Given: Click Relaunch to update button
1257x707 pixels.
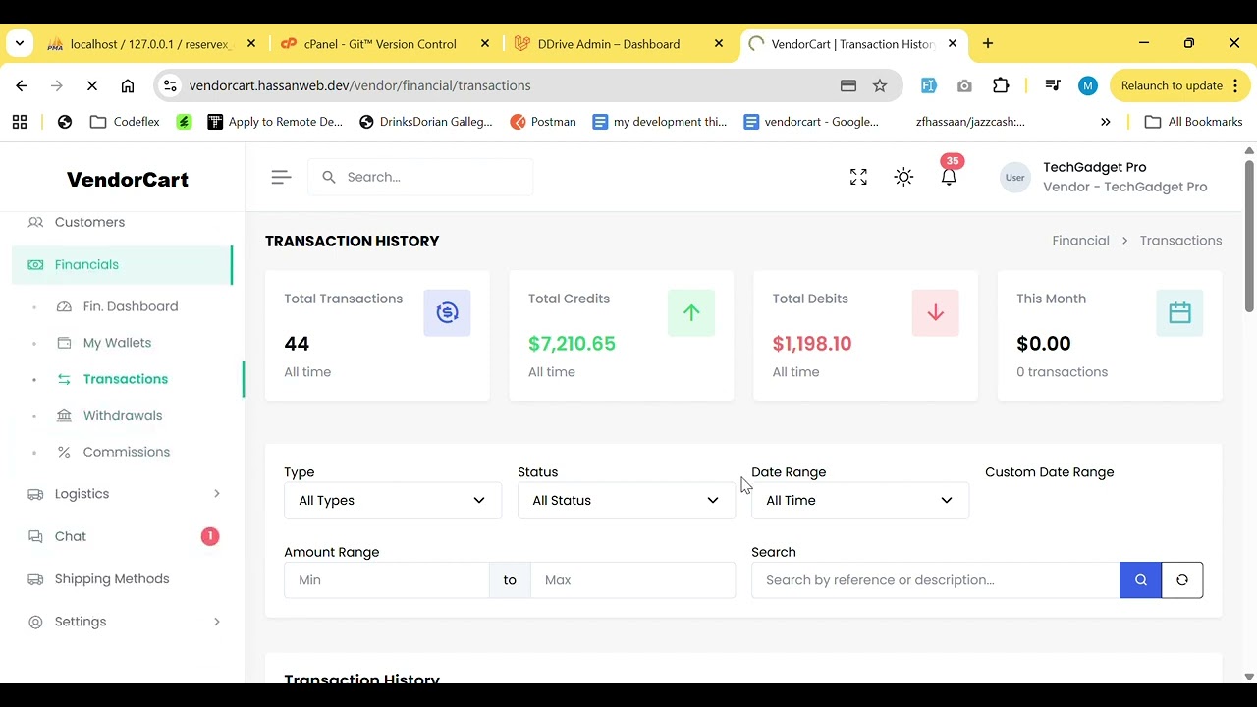Looking at the screenshot, I should (1178, 85).
